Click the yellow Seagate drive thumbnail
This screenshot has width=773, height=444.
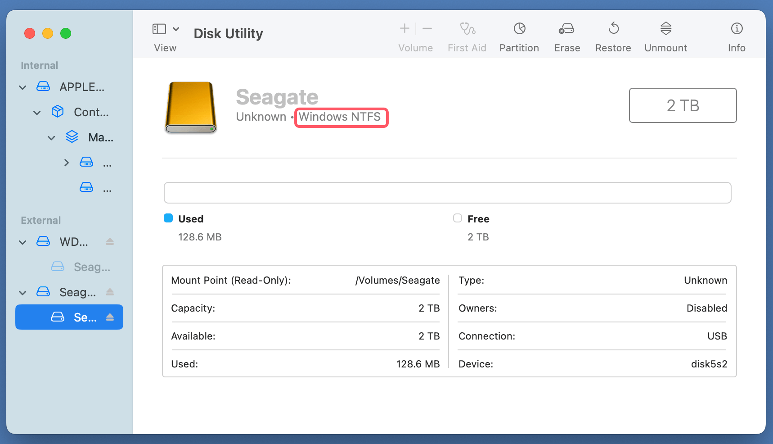(190, 108)
